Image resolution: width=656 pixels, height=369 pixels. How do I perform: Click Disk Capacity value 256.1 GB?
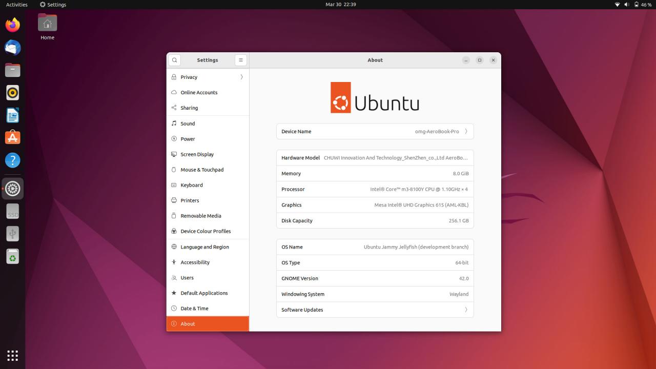coord(459,220)
